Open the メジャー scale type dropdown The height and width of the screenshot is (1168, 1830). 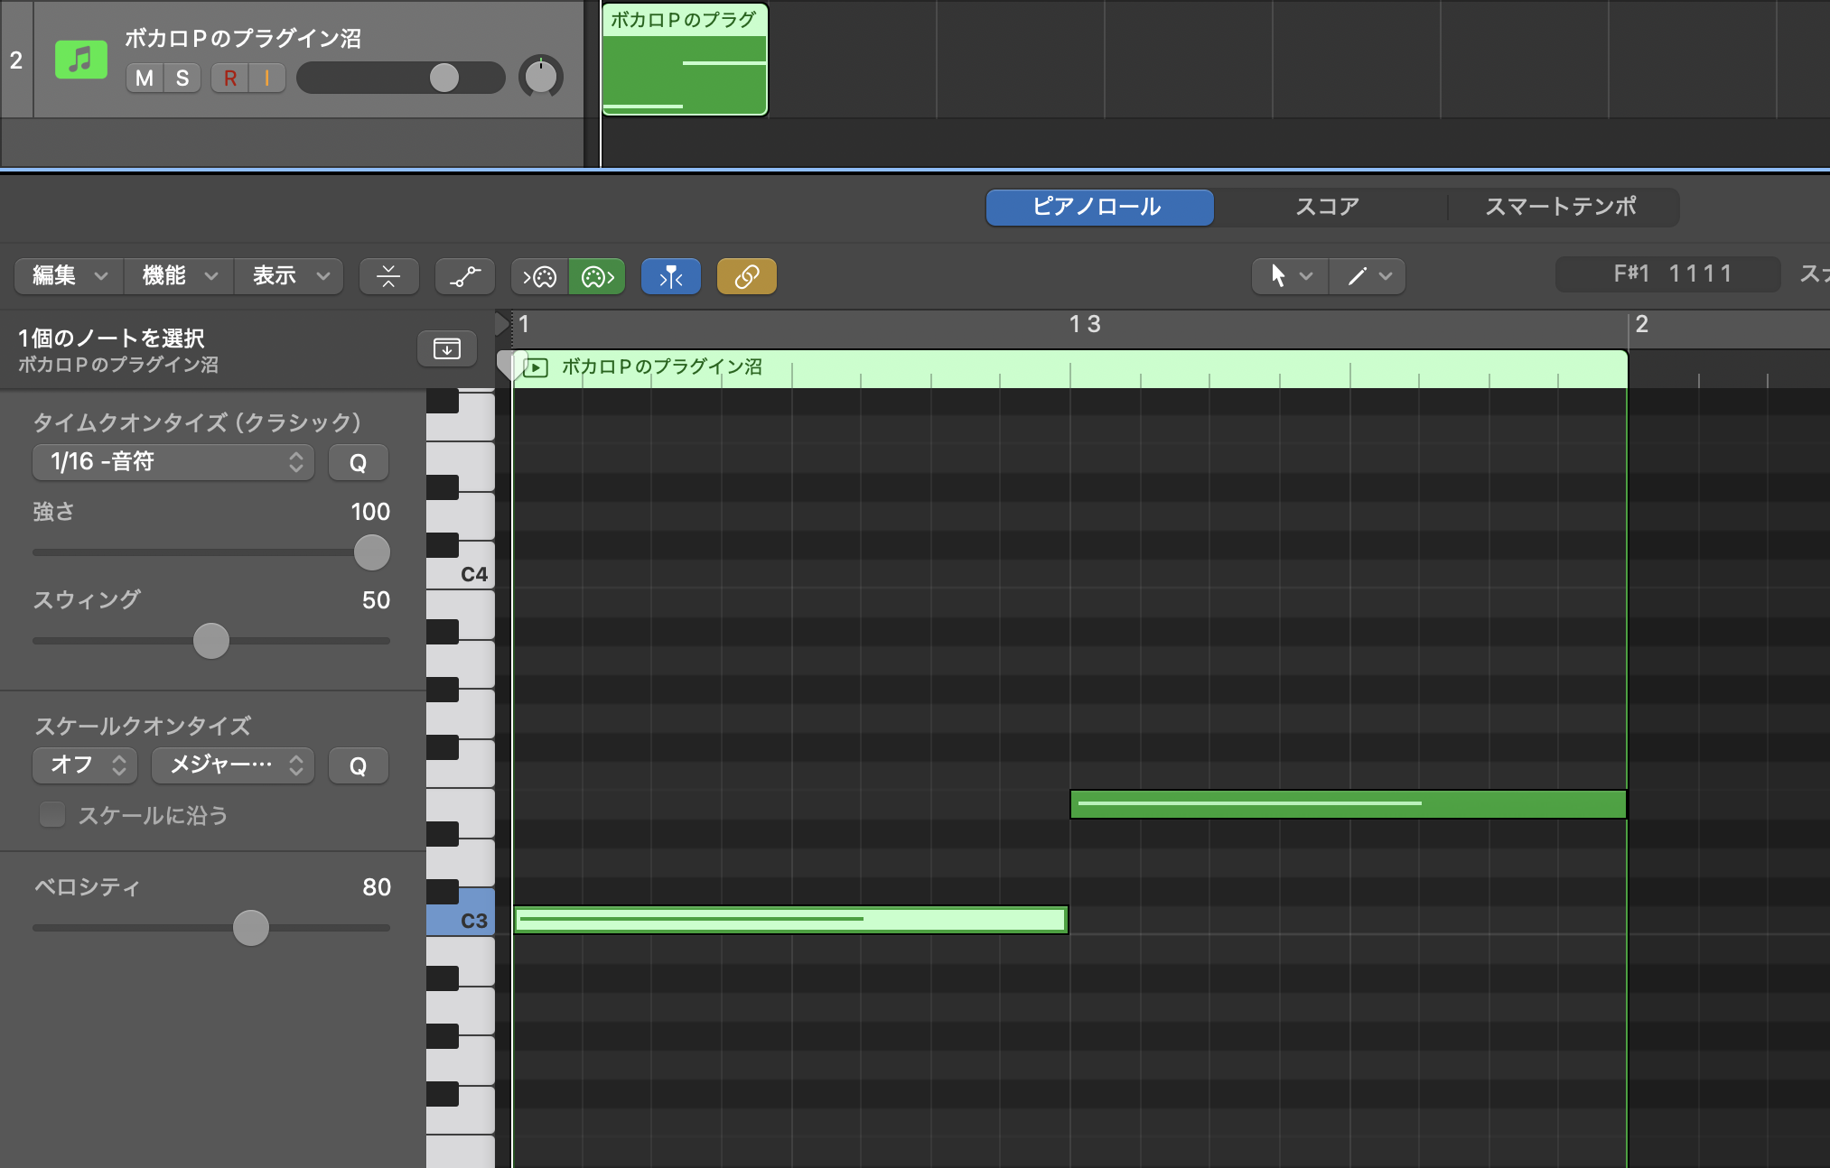(233, 765)
